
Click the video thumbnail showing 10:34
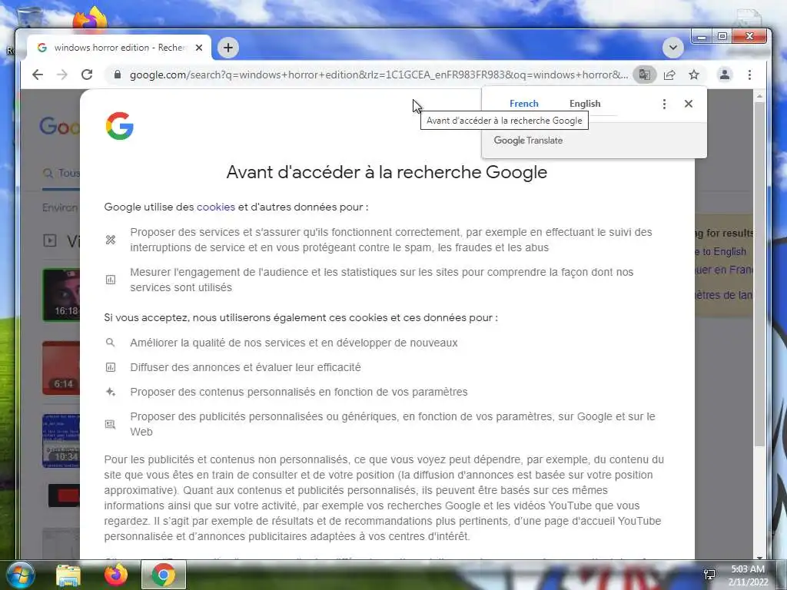pyautogui.click(x=61, y=441)
